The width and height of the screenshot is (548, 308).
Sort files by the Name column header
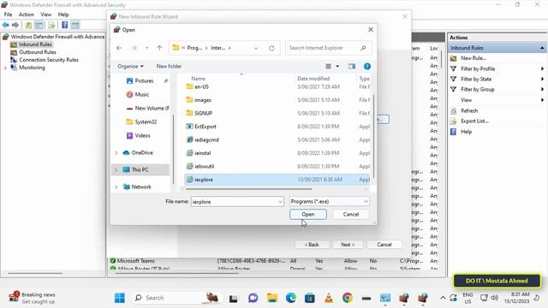tap(198, 79)
